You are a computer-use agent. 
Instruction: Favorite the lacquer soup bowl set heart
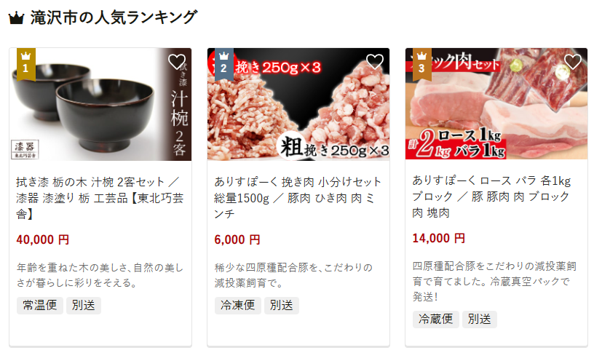pyautogui.click(x=177, y=62)
